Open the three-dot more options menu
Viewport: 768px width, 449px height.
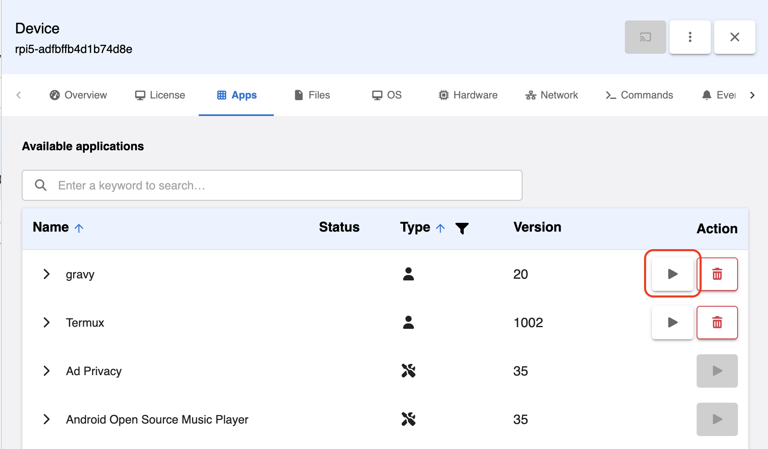(x=690, y=37)
